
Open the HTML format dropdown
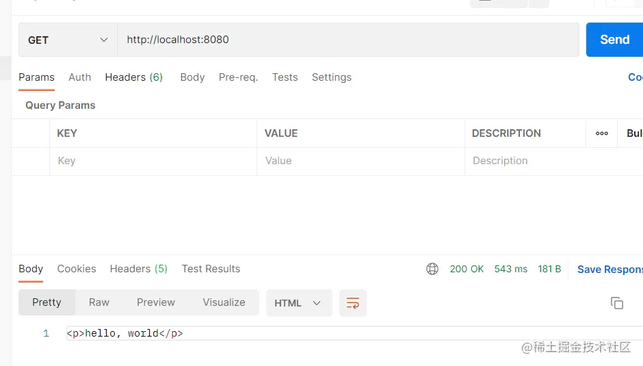(x=299, y=303)
